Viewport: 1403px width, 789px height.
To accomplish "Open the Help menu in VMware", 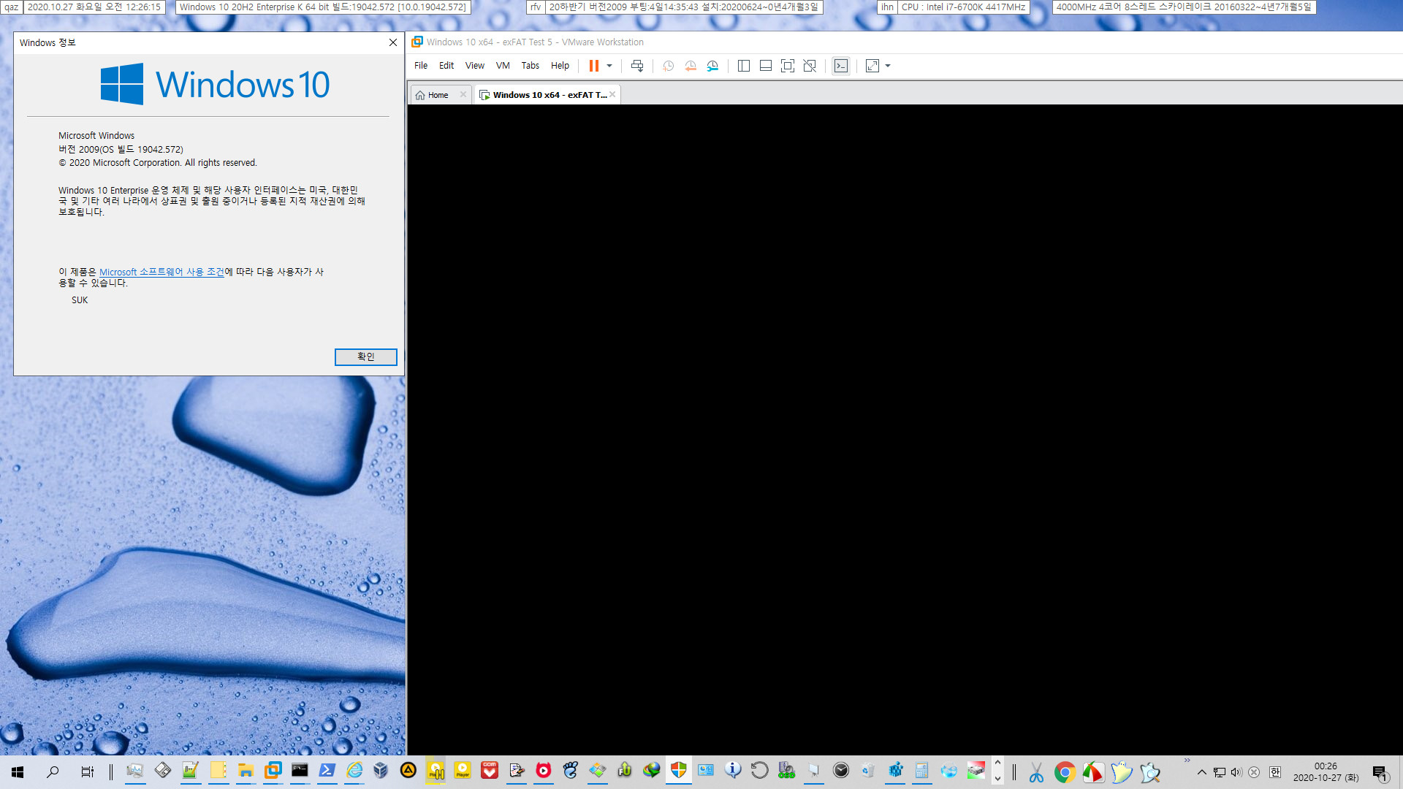I will click(x=560, y=66).
